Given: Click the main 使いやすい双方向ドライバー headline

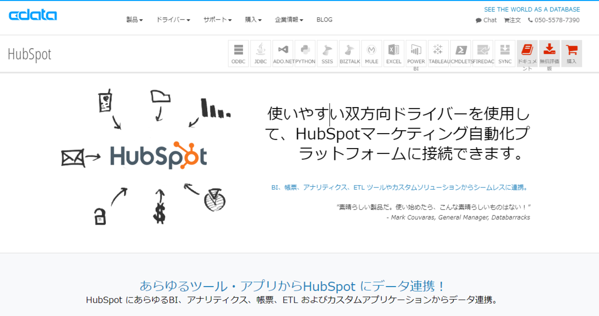Looking at the screenshot, I should pyautogui.click(x=398, y=134).
